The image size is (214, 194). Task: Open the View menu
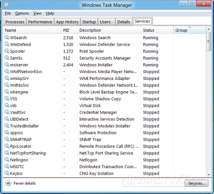pos(37,13)
